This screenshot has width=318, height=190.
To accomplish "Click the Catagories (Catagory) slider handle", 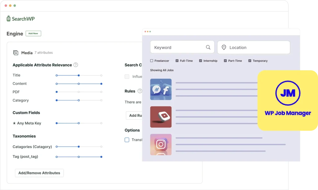I will pos(79,147).
